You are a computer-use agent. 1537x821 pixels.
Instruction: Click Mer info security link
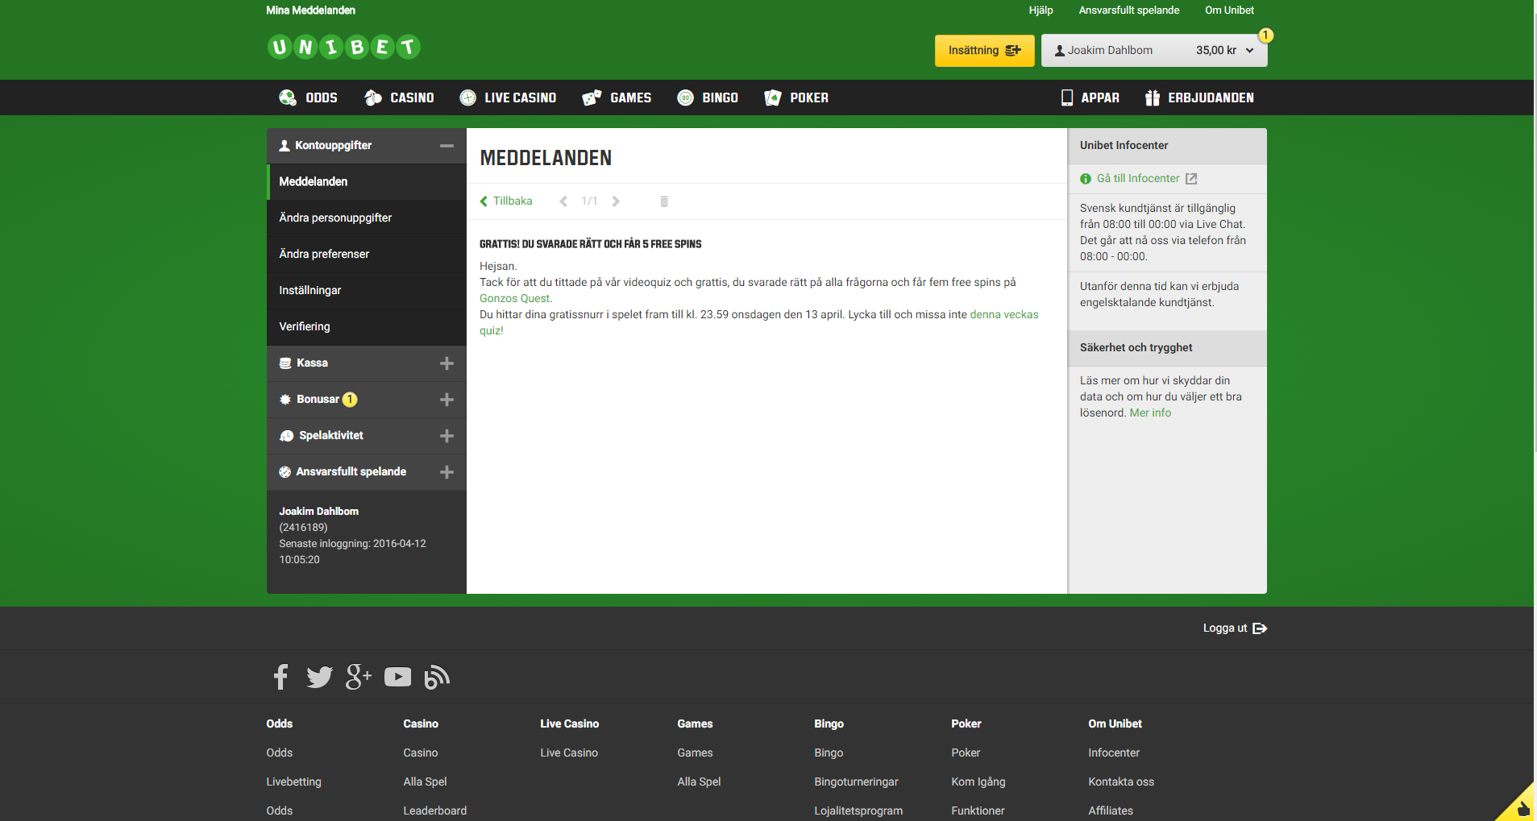coord(1150,413)
